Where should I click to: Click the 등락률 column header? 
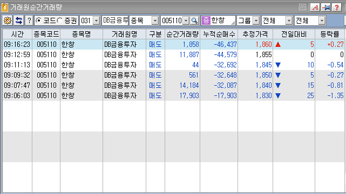330,34
